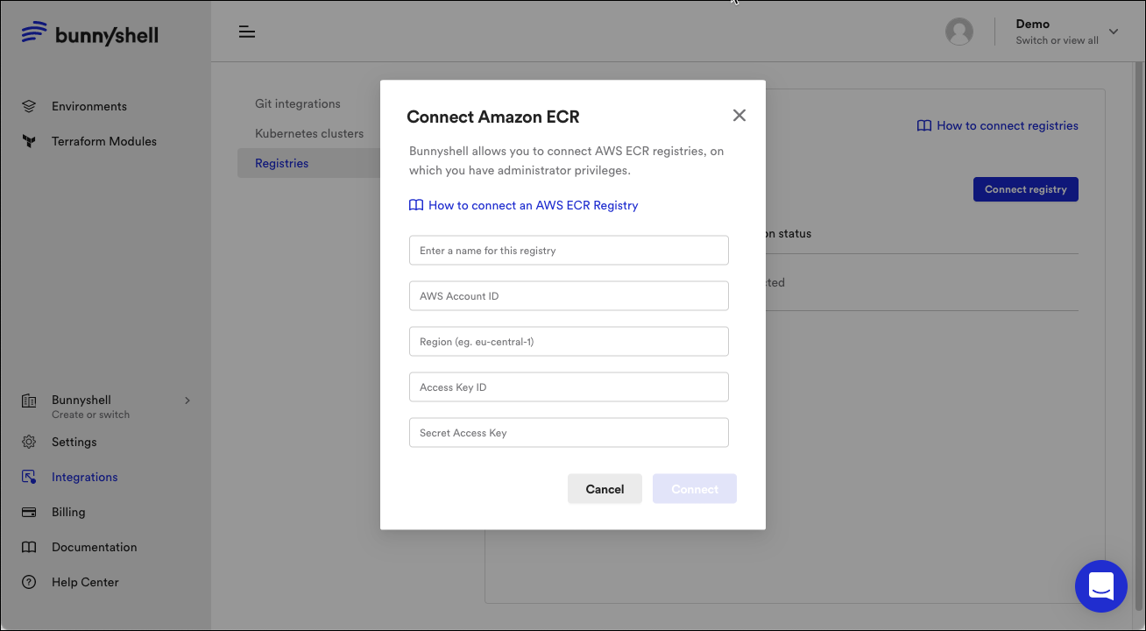Viewport: 1146px width, 631px height.
Task: Expand the Bunnyshell organization chevron
Action: [x=187, y=401]
